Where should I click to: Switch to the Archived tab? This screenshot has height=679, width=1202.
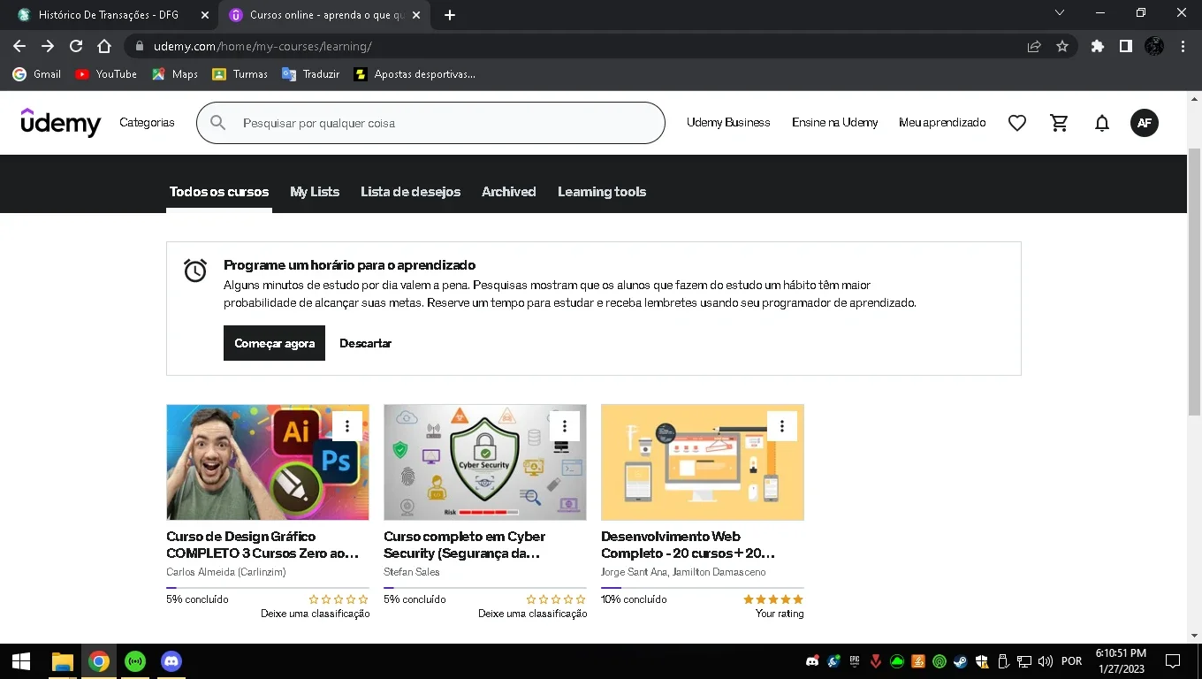[x=509, y=192]
